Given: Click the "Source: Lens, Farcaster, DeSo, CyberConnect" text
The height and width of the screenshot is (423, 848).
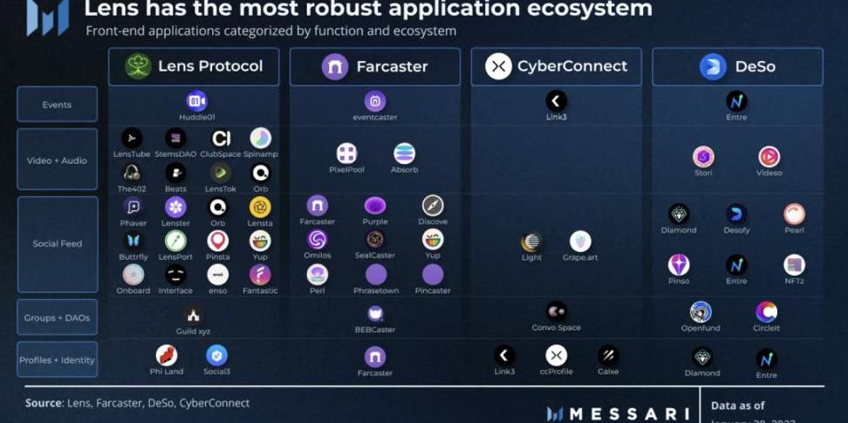Looking at the screenshot, I should (137, 403).
